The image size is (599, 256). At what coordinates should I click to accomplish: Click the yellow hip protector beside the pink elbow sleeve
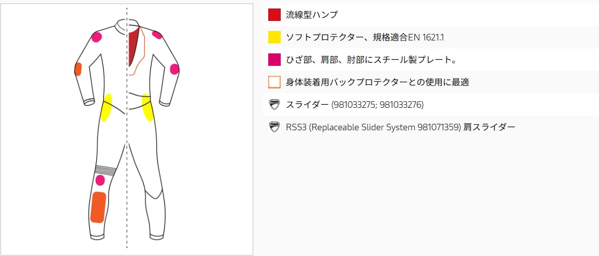coord(148,108)
